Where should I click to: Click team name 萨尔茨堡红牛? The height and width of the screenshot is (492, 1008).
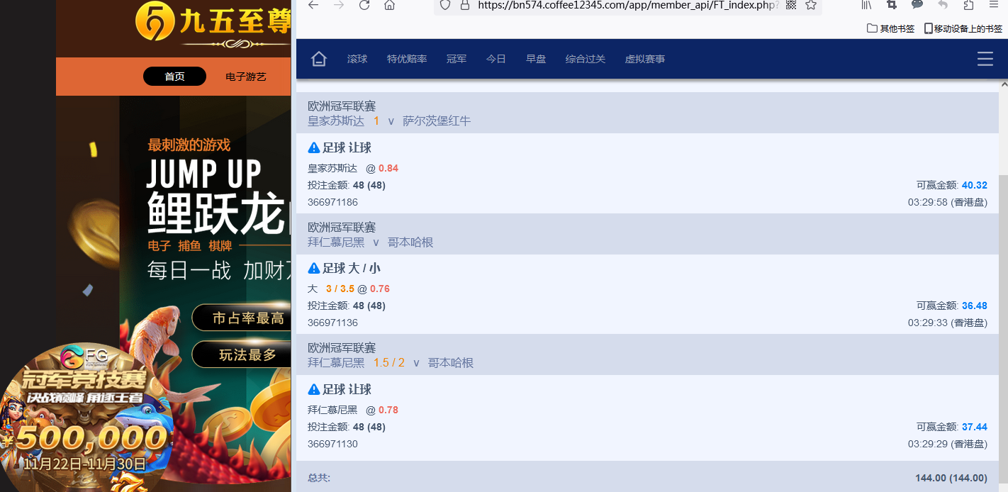(437, 121)
